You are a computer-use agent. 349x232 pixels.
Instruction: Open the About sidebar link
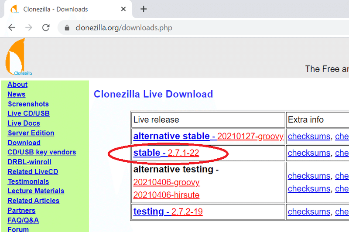tap(17, 84)
